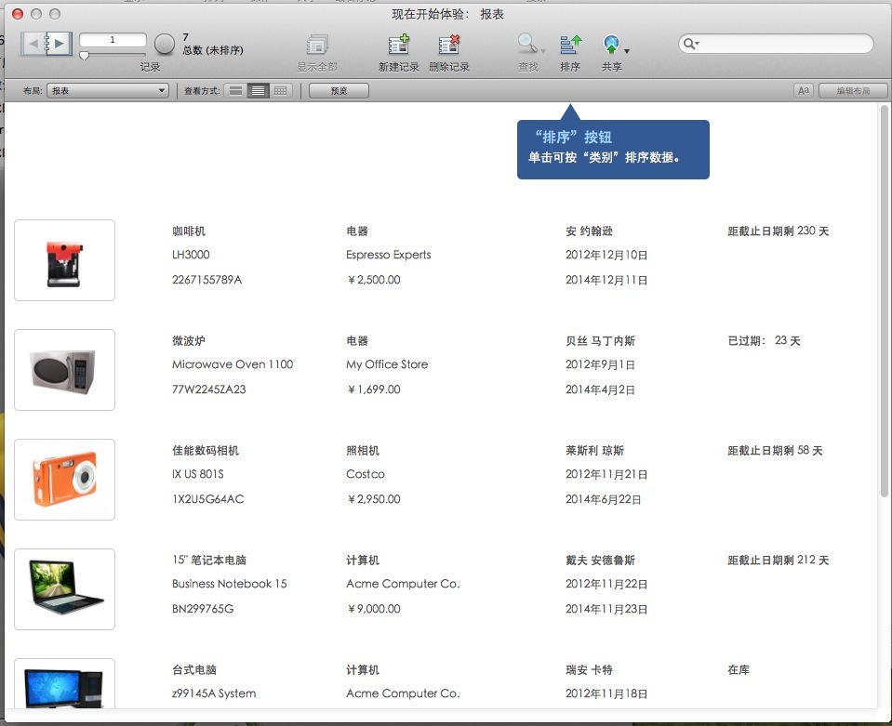
Task: Switch to table view mode
Action: click(281, 91)
